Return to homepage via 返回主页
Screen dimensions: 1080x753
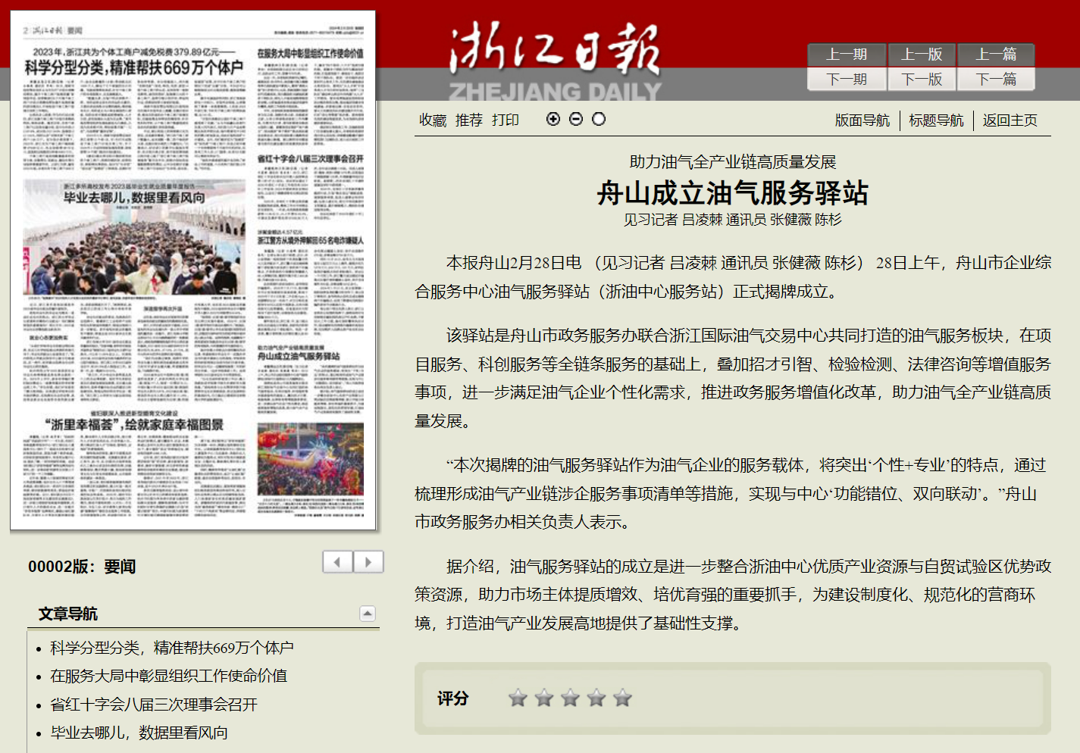tap(1010, 120)
